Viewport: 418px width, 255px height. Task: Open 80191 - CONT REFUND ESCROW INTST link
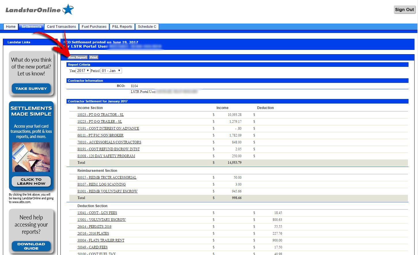click(109, 149)
